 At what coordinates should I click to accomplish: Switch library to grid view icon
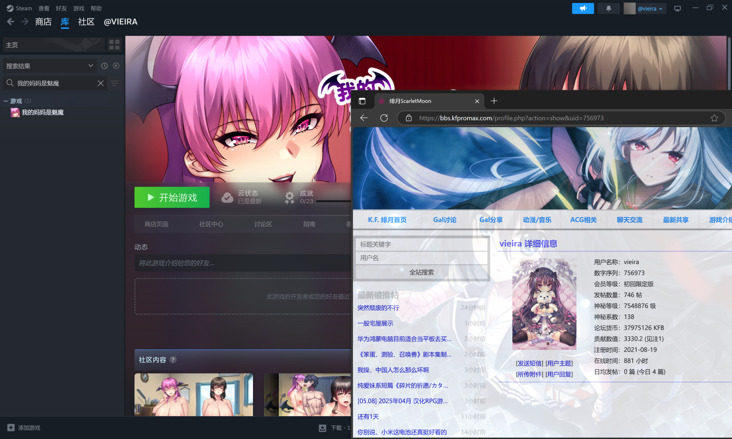114,45
